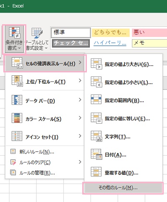Click the less-than icon for 指定の値より小さい
Screen dimensions: 167x202
(96, 82)
